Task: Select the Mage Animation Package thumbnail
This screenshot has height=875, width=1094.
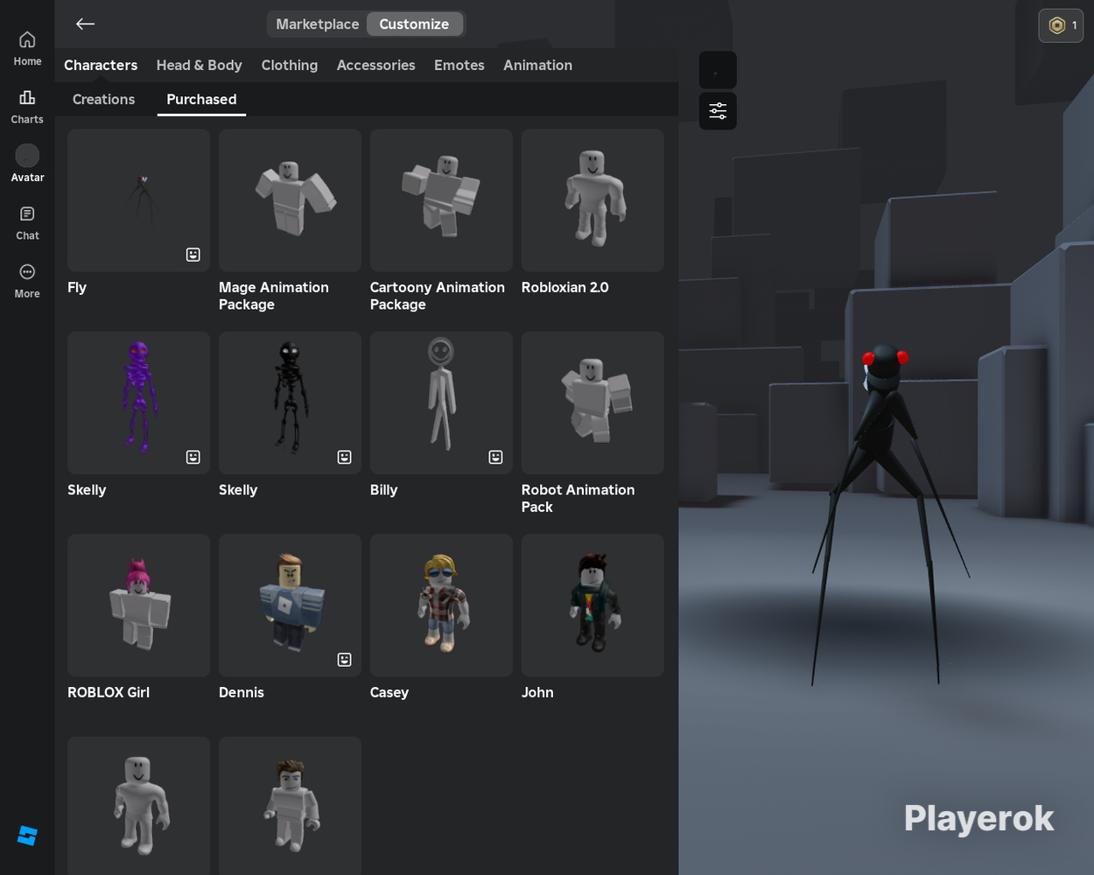Action: [x=290, y=200]
